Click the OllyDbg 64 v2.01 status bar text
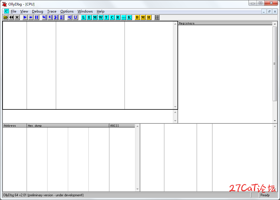Image resolution: width=280 pixels, height=200 pixels. tap(44, 195)
